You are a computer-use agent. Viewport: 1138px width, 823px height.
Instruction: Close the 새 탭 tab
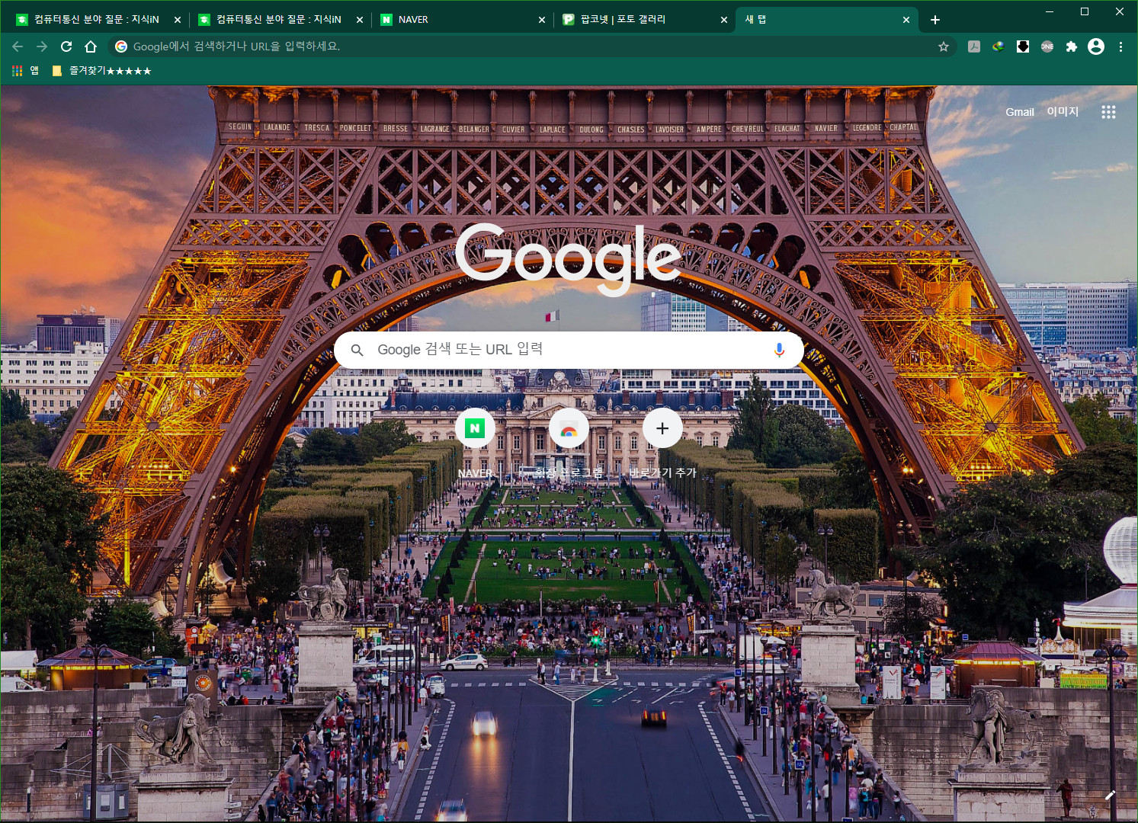906,20
